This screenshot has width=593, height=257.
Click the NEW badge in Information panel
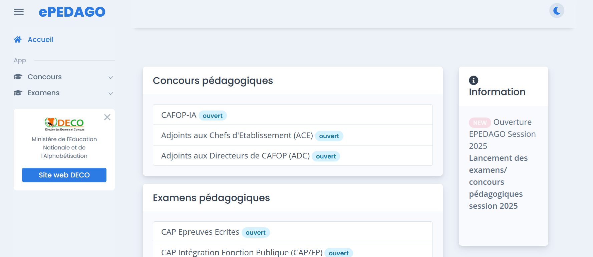(480, 123)
